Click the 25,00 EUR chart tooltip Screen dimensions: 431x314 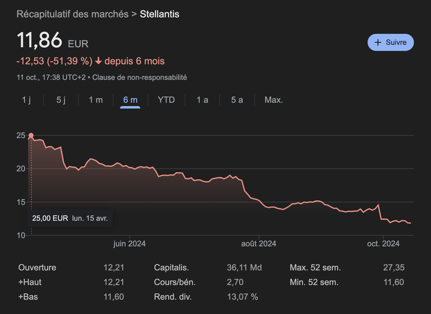click(x=70, y=218)
